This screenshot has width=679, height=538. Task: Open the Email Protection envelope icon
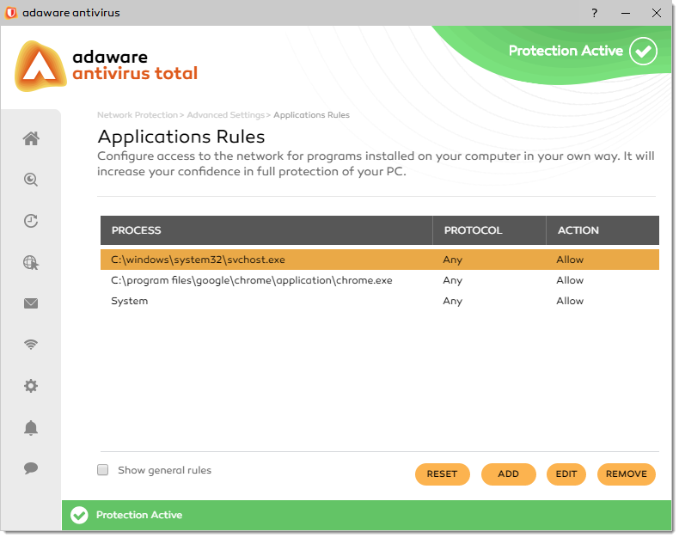31,303
